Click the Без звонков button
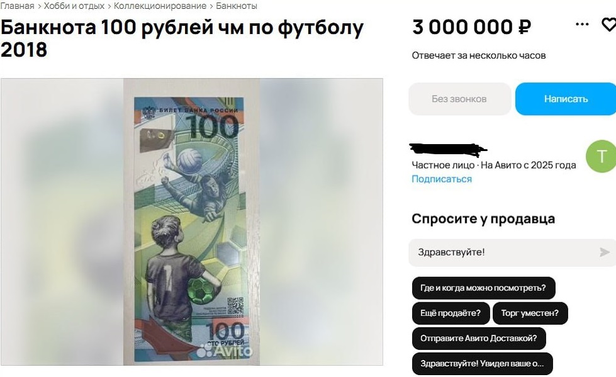Image resolution: width=616 pixels, height=377 pixels. point(460,99)
